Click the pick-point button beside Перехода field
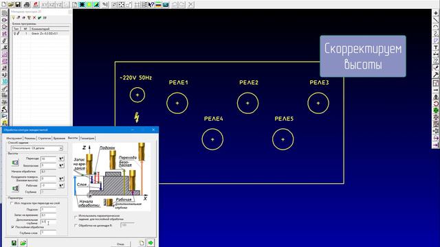Image resolution: width=440 pixels, height=247 pixels. coord(61,158)
